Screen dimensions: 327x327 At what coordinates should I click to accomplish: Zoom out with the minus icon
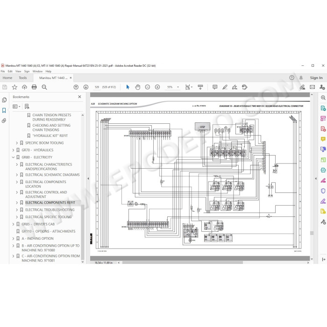(x=148, y=87)
